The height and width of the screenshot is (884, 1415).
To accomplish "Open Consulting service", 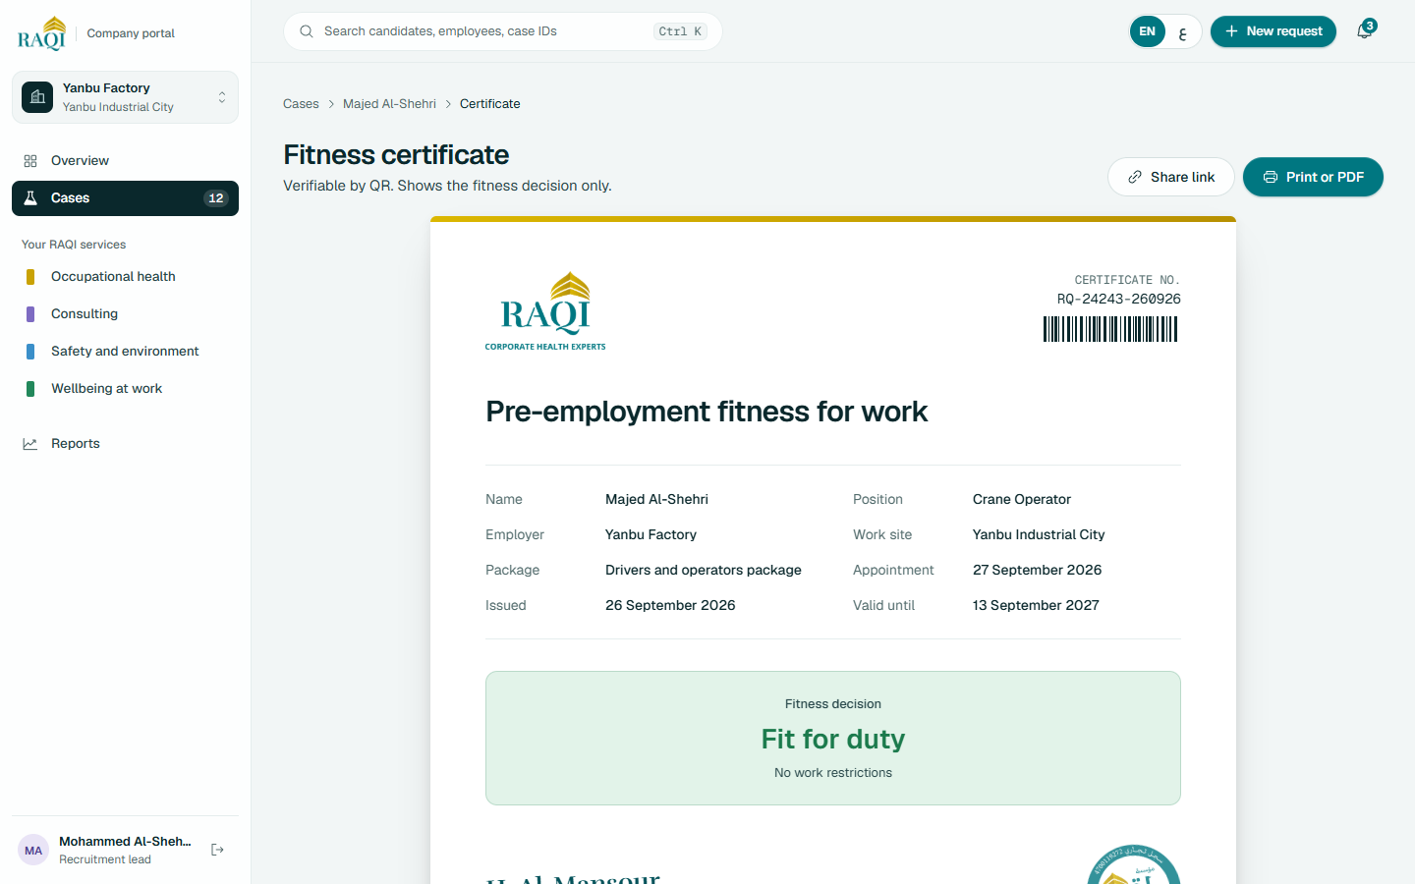I will pos(125,314).
